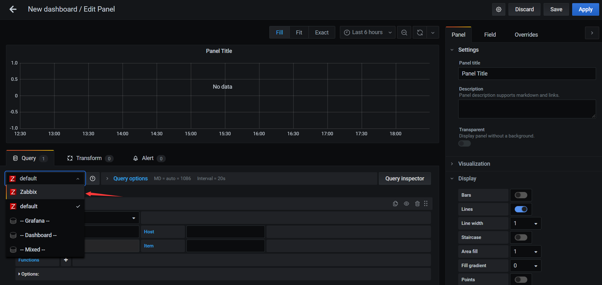Choose -- Mixed -- data source
This screenshot has width=602, height=285.
tap(46, 250)
